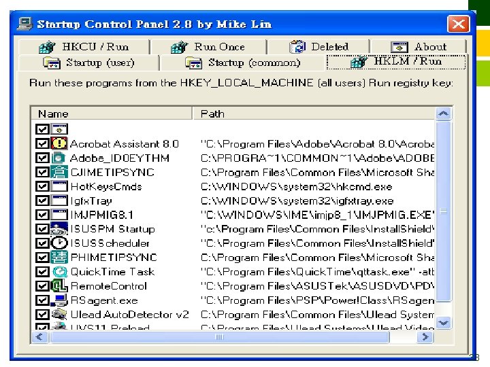Click the horizontal scrollbar thumb
This screenshot has height=367, width=490.
(x=219, y=337)
